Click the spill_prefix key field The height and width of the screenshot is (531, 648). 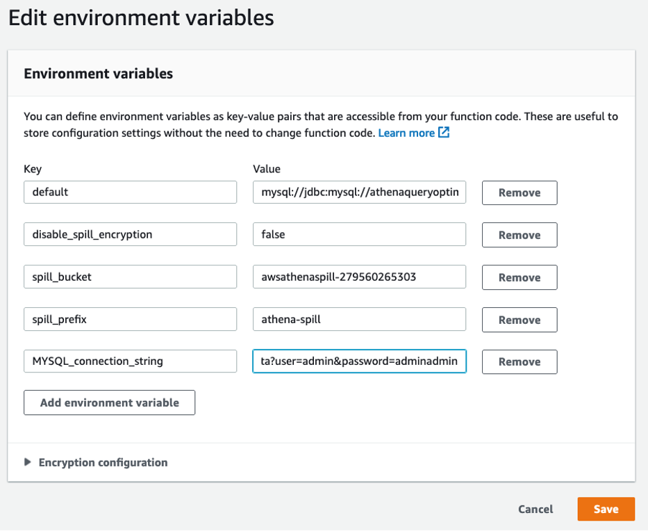(130, 319)
